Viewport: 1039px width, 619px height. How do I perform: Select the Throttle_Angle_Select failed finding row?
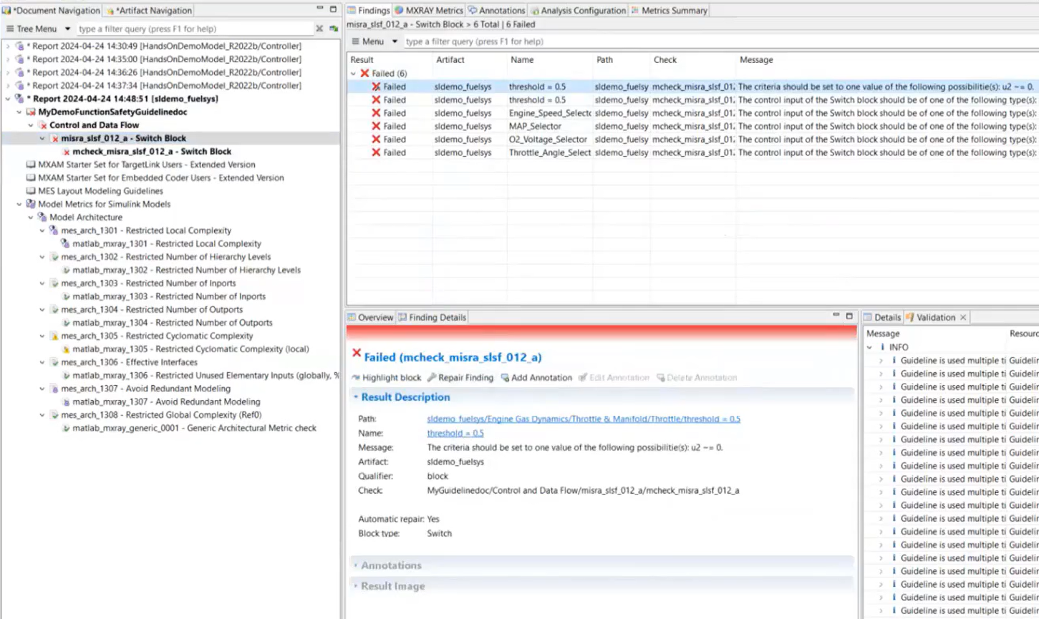693,152
